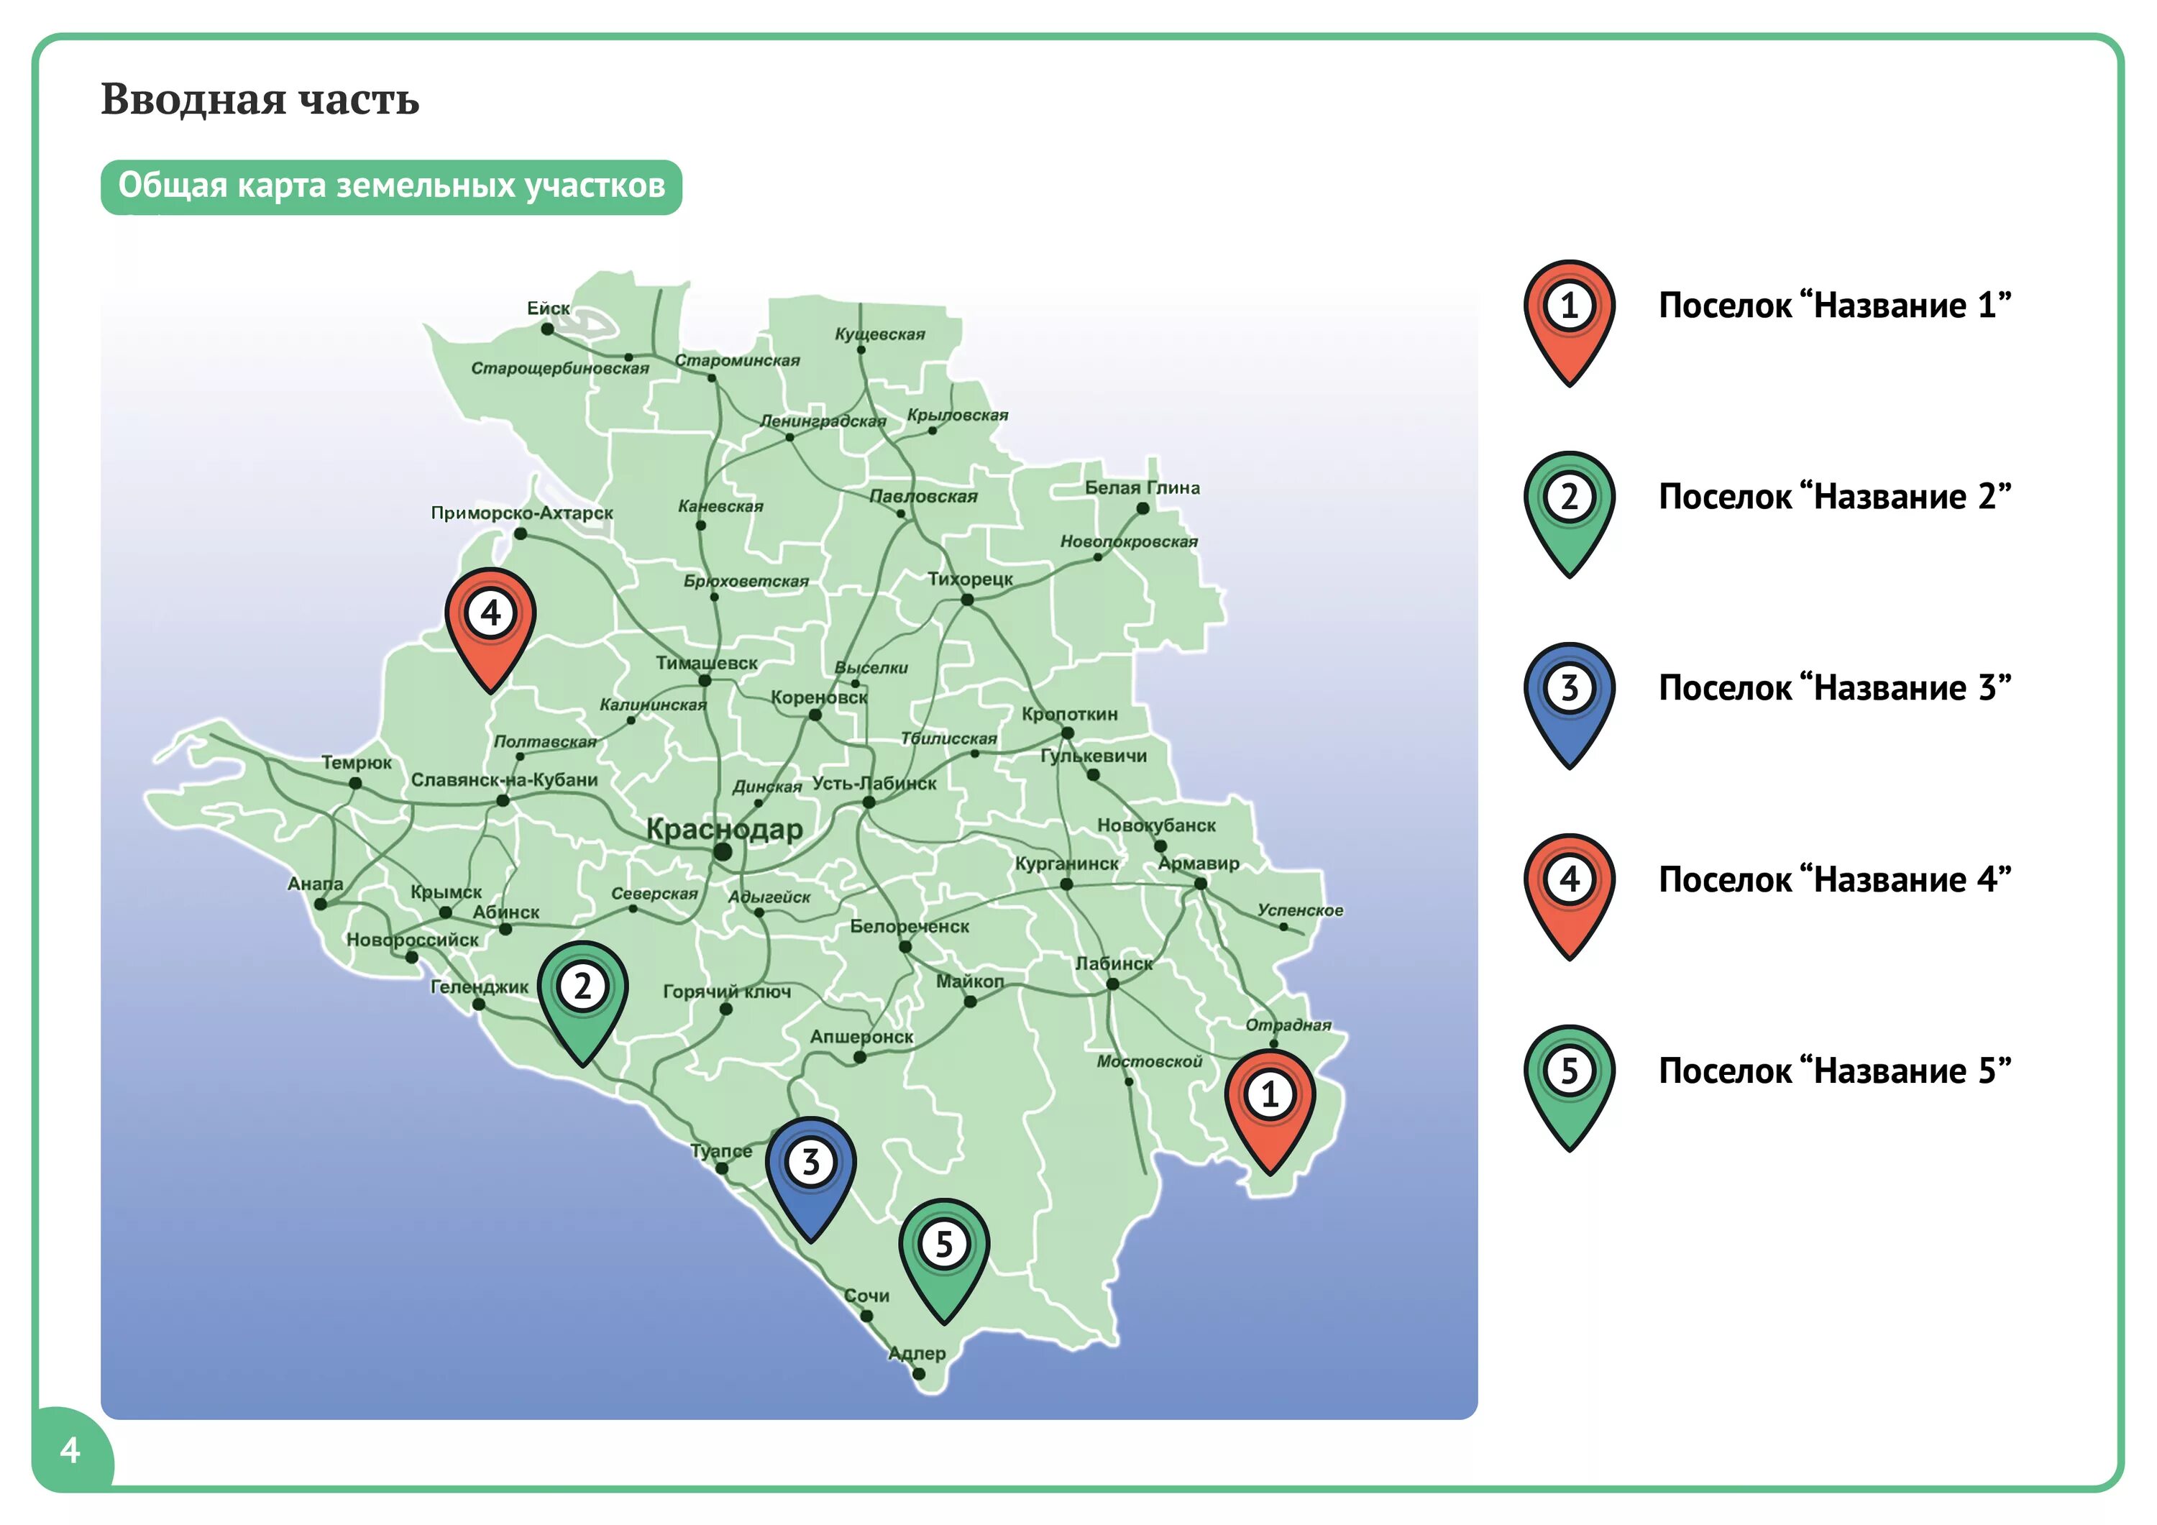Click the heading Вводная часть
The height and width of the screenshot is (1525, 2157).
click(x=260, y=100)
